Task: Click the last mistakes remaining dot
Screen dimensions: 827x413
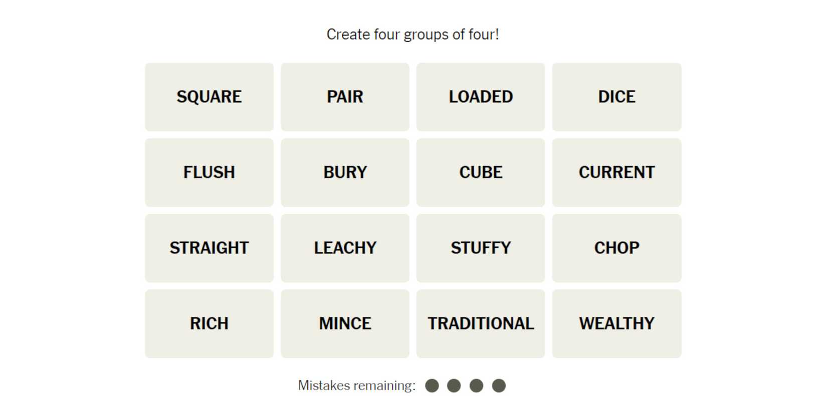Action: (499, 385)
